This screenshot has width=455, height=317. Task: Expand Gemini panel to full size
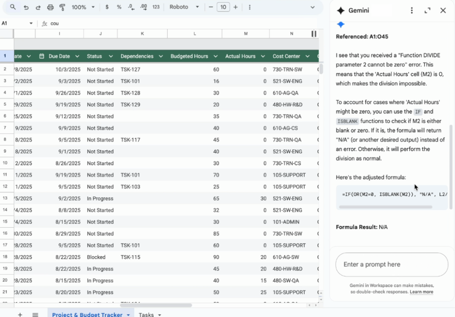pos(427,11)
